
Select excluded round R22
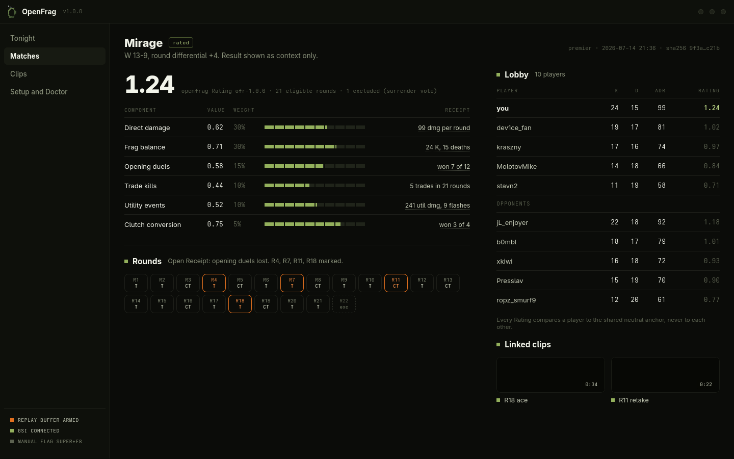coord(344,304)
